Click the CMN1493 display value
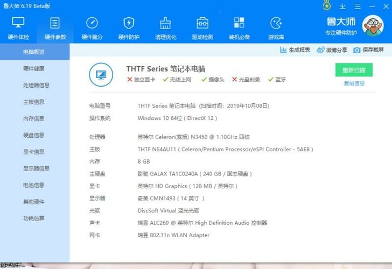 click(171, 199)
